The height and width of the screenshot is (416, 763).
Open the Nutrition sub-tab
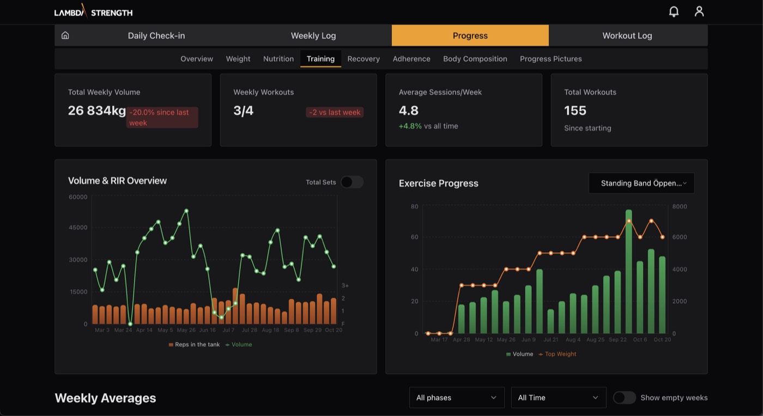pos(278,59)
